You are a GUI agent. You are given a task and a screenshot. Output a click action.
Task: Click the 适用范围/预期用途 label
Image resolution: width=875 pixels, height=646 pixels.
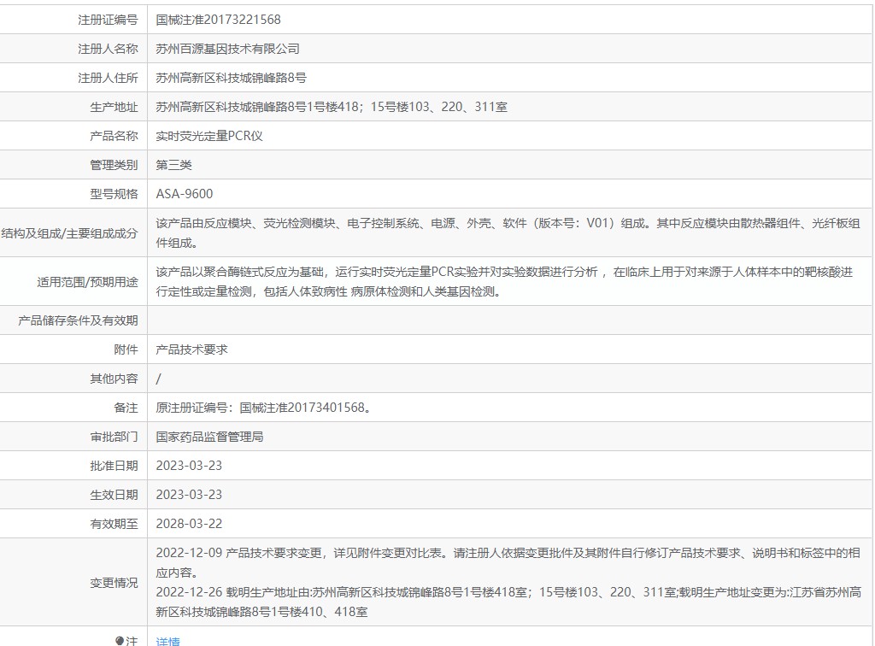tap(88, 282)
